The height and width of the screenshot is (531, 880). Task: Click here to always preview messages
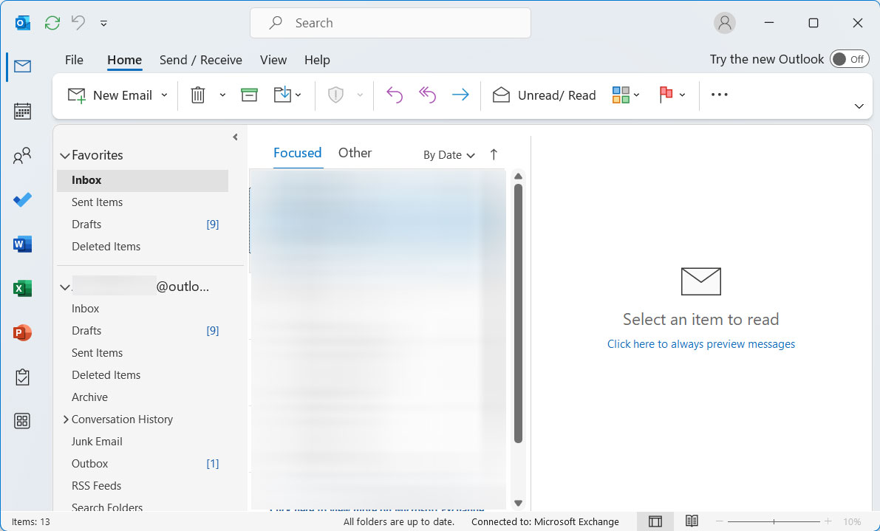(x=700, y=343)
